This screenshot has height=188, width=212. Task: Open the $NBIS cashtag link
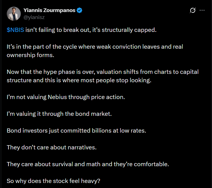click(15, 30)
